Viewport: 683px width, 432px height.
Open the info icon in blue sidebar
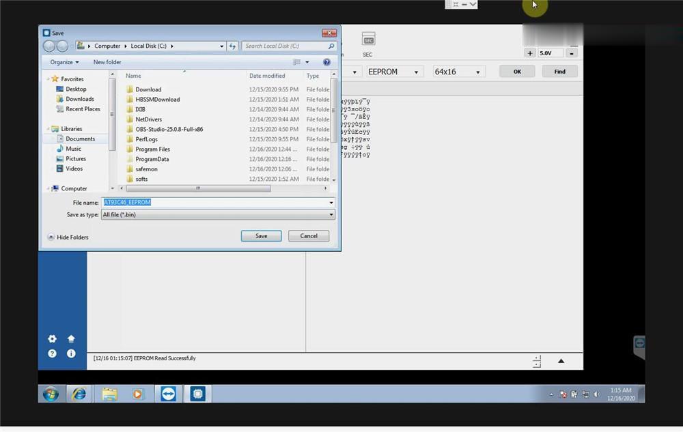point(71,354)
